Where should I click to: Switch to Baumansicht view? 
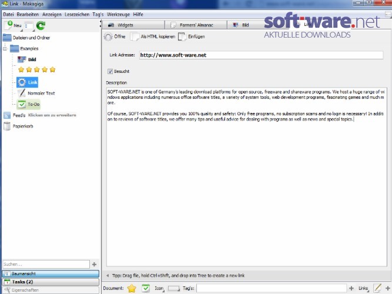point(51,273)
